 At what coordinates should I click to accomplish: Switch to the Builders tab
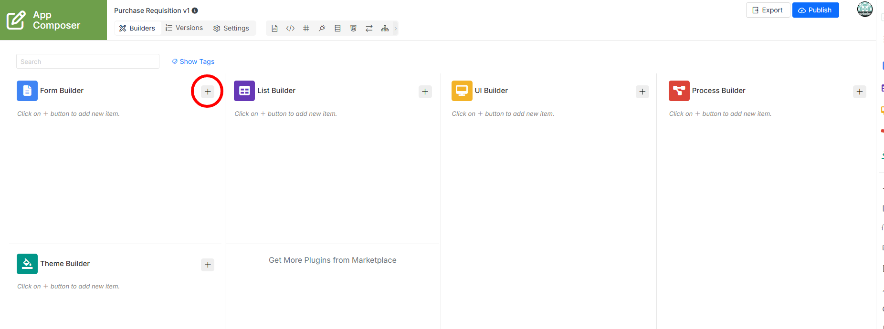click(x=137, y=28)
